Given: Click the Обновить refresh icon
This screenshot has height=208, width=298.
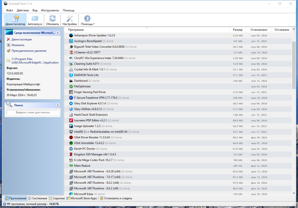Looking at the screenshot, I should [52, 18].
